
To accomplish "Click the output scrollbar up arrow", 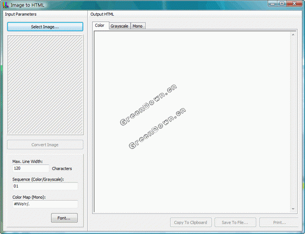I will [293, 35].
